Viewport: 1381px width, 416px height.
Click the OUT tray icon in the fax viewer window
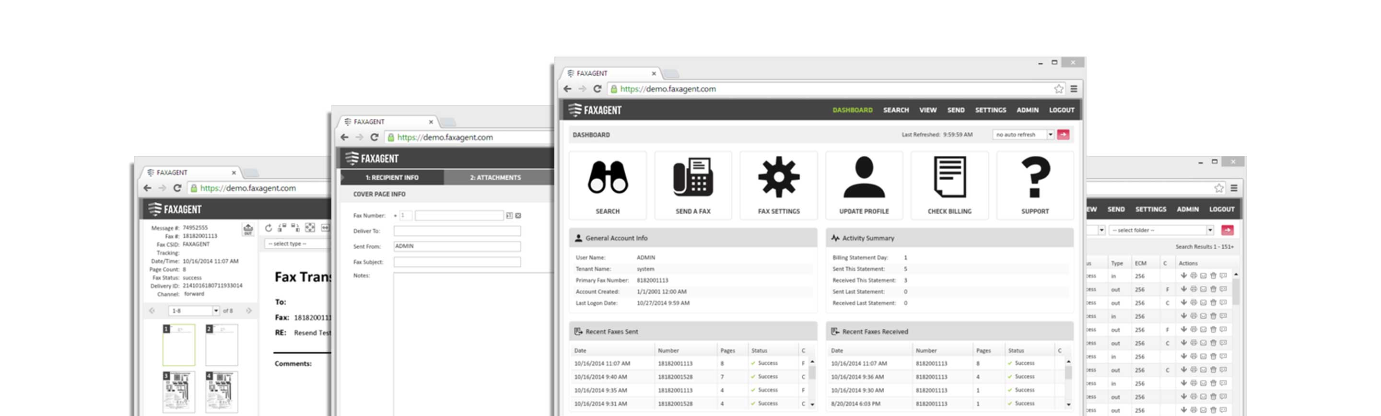pos(248,230)
